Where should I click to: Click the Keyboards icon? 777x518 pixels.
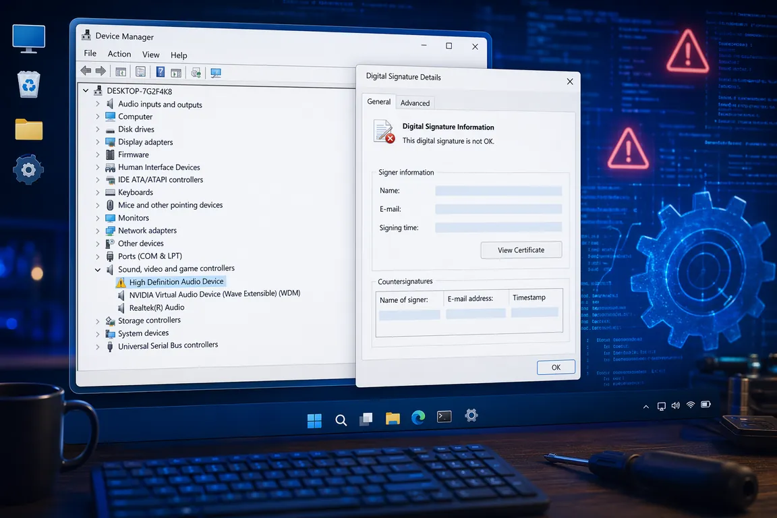pyautogui.click(x=110, y=192)
